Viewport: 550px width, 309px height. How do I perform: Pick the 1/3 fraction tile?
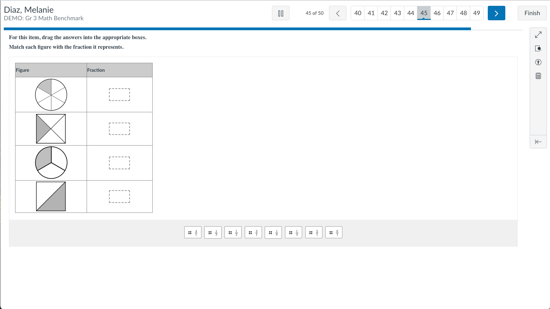(x=213, y=232)
